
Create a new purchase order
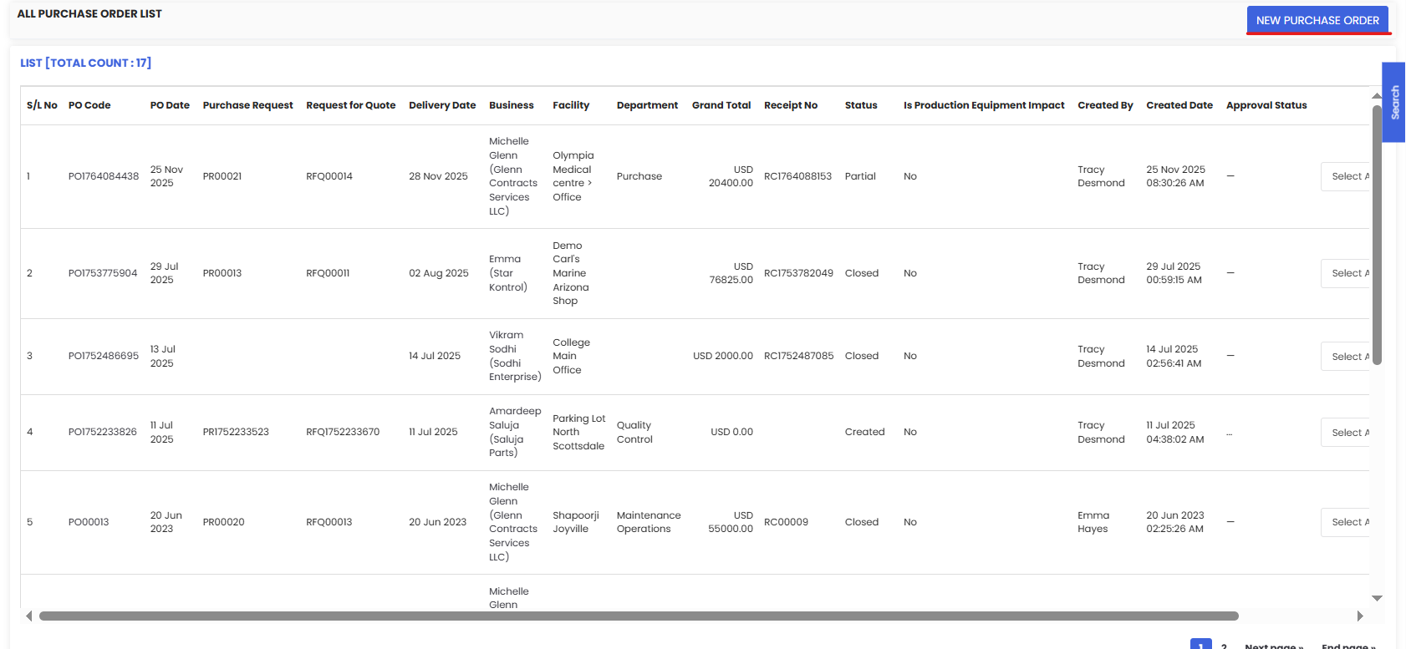pyautogui.click(x=1317, y=20)
